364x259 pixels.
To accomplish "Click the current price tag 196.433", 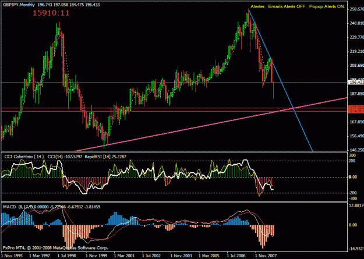I will (x=356, y=83).
